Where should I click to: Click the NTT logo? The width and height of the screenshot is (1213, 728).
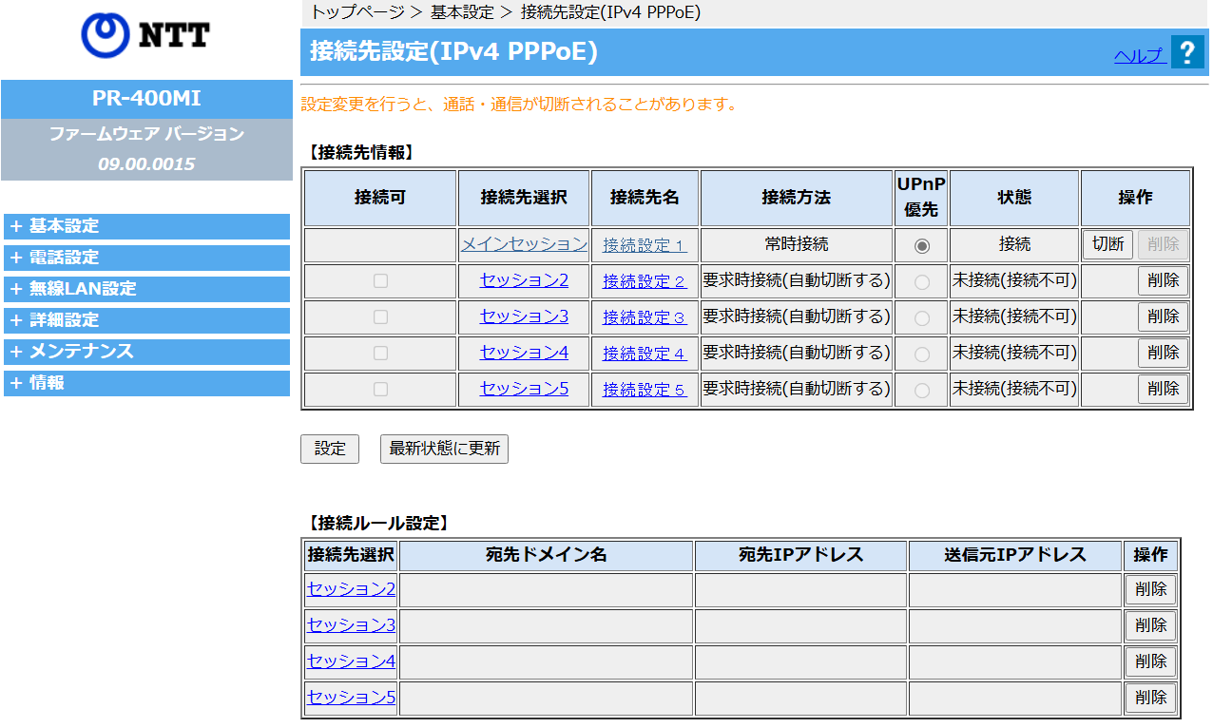(145, 35)
